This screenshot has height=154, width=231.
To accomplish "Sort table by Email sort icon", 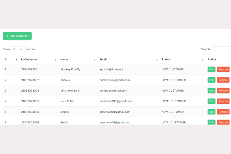I will [x=157, y=60].
